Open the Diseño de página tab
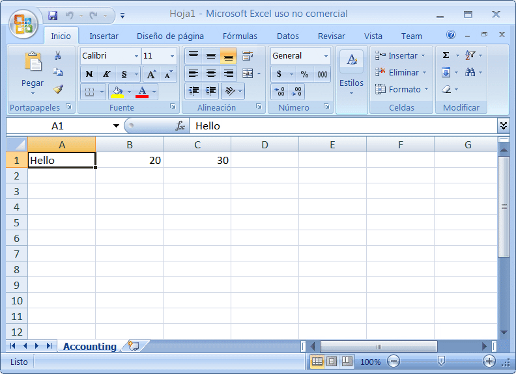 (x=170, y=36)
